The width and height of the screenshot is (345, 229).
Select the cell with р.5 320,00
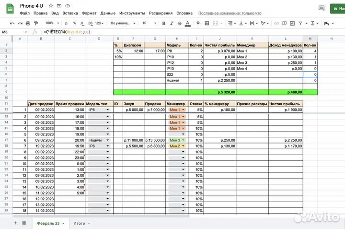pos(220,92)
